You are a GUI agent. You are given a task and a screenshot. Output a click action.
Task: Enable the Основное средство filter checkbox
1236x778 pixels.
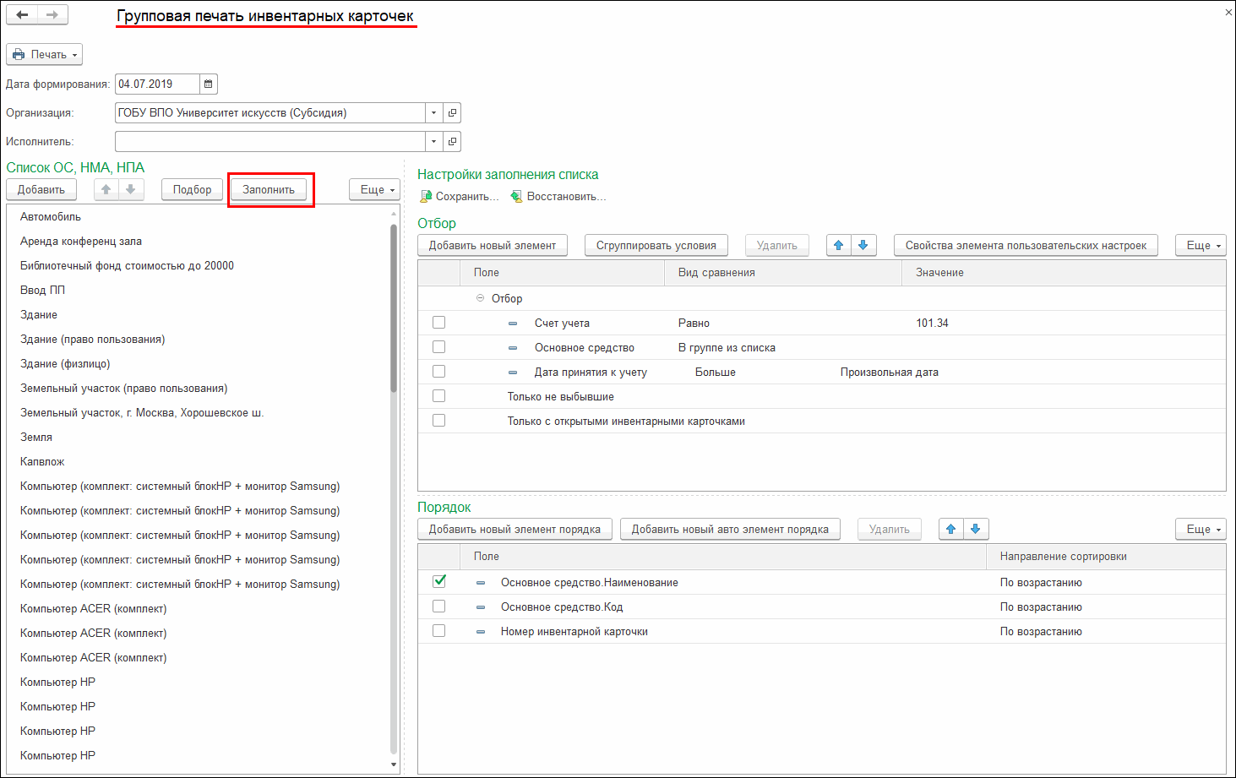[x=438, y=347]
